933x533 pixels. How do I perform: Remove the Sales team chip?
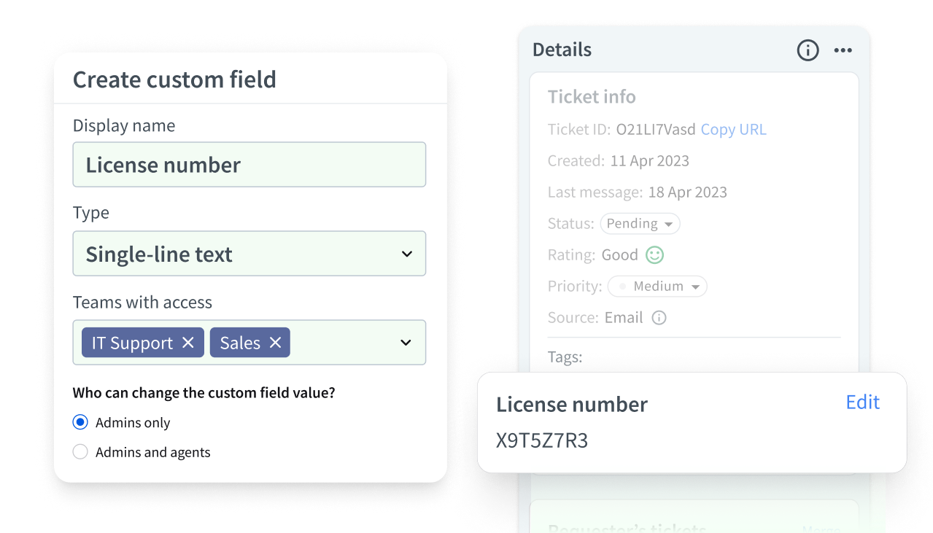tap(275, 342)
